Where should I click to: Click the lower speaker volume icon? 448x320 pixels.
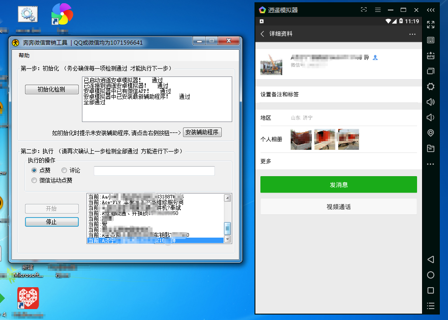click(431, 117)
